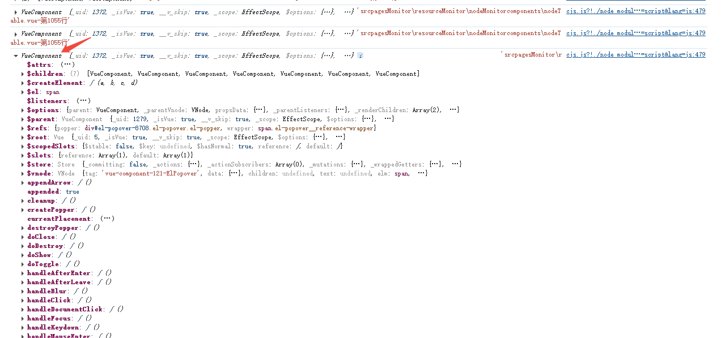Collapse the expanded VueComponent object
Viewport: 721px width, 338px height.
pyautogui.click(x=16, y=55)
